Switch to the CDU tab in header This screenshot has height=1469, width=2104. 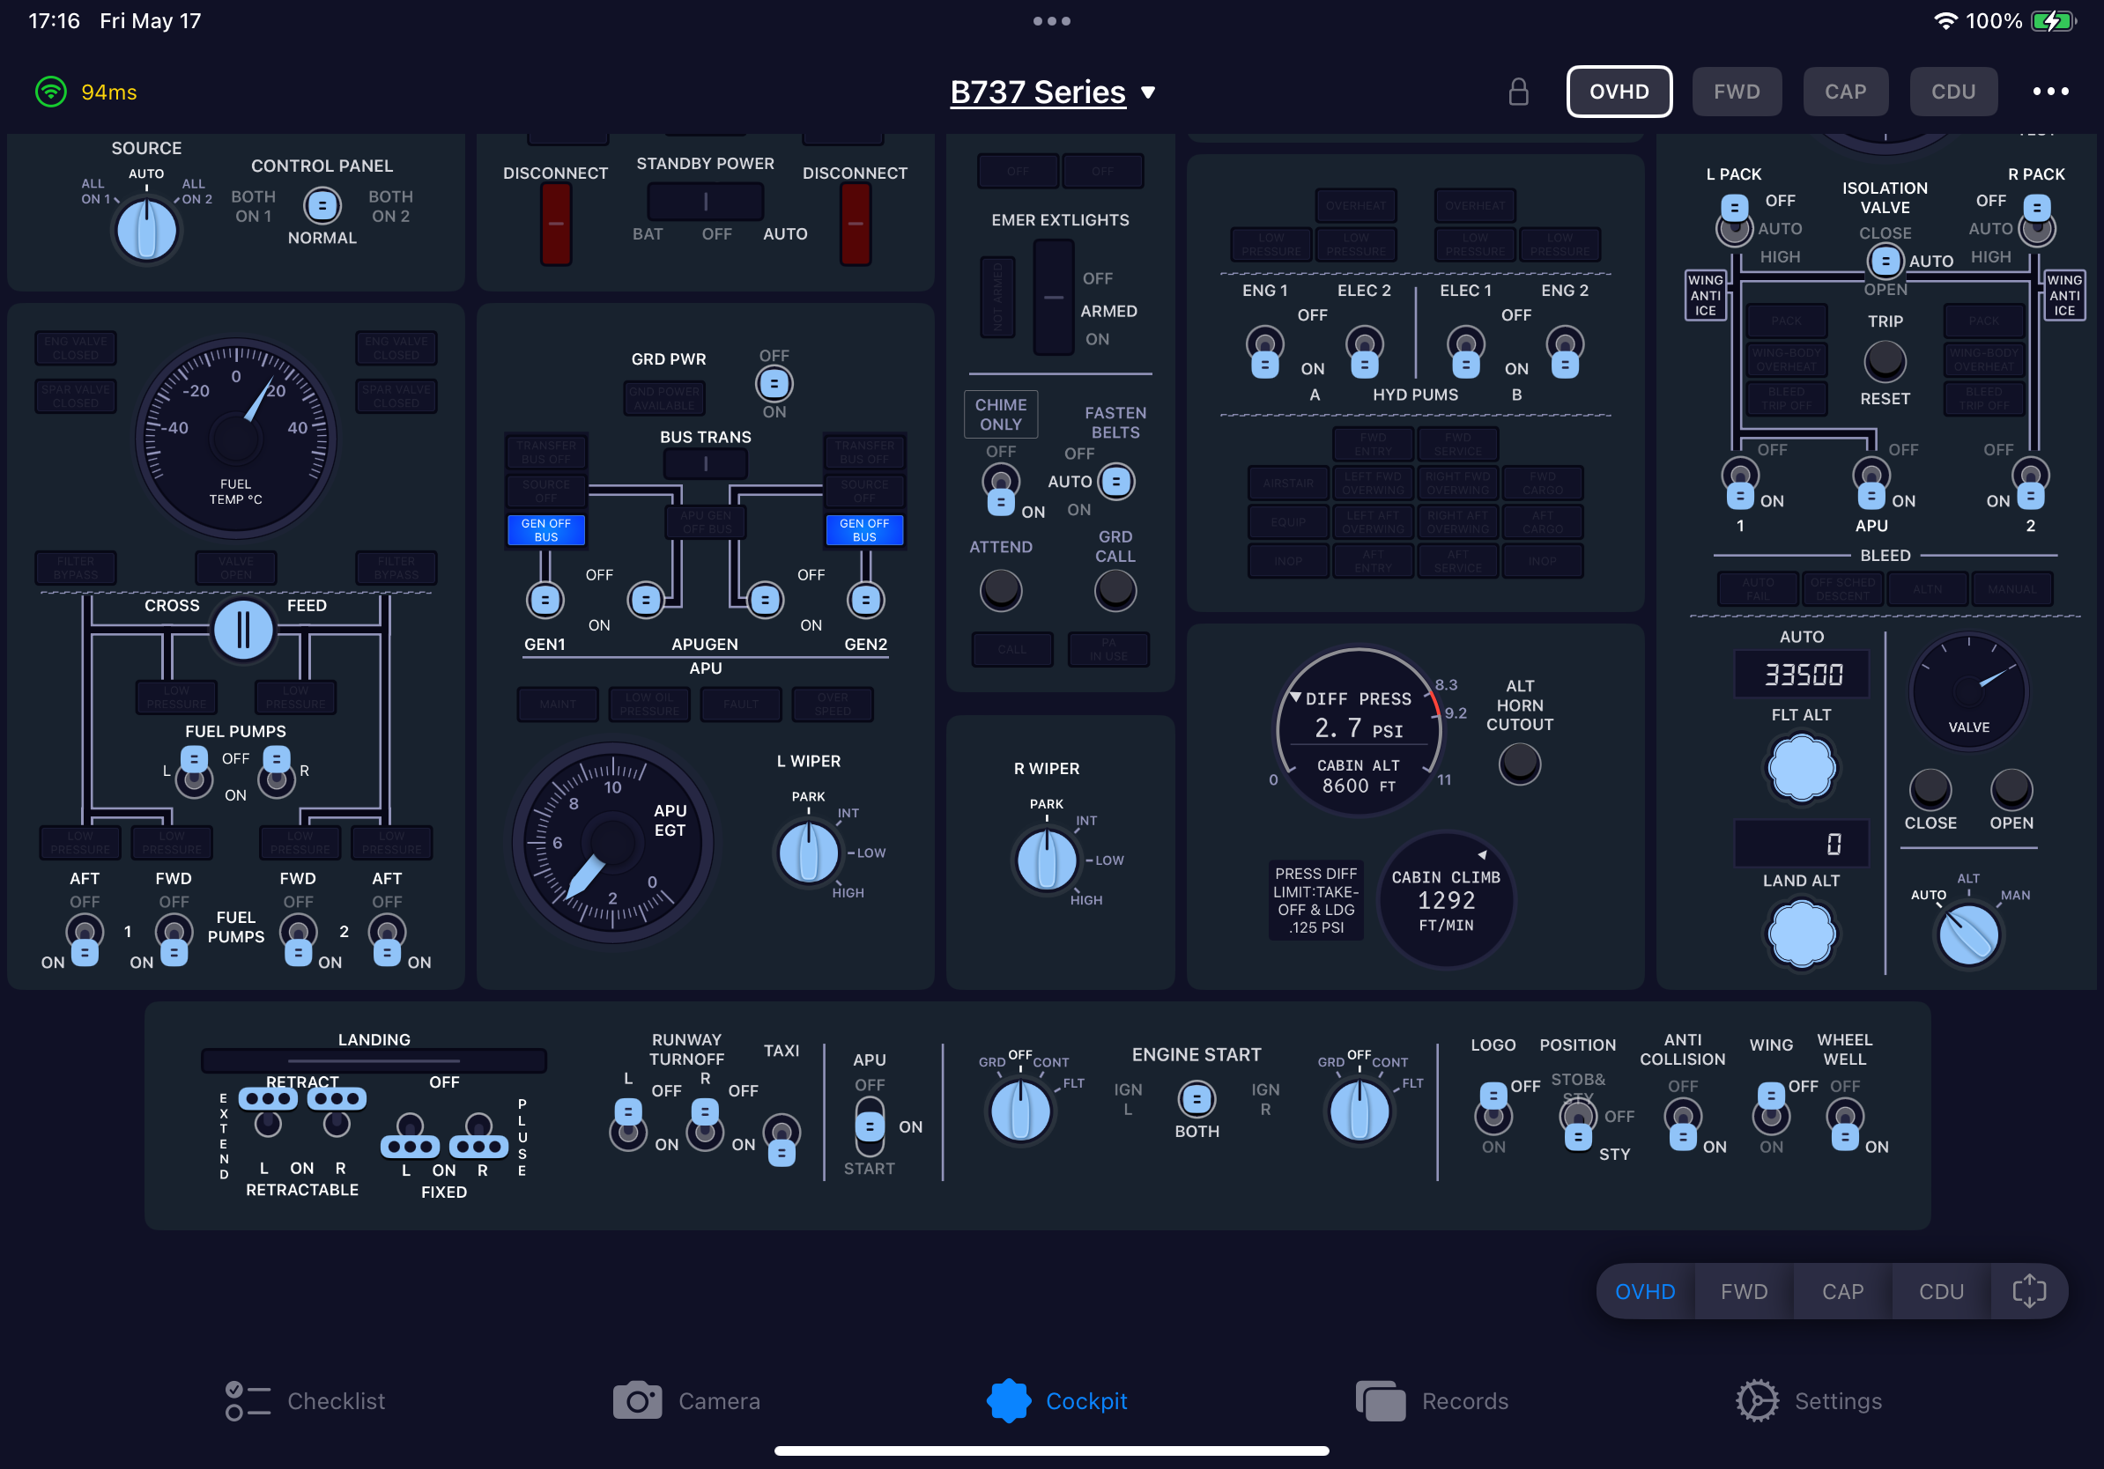[x=1952, y=92]
